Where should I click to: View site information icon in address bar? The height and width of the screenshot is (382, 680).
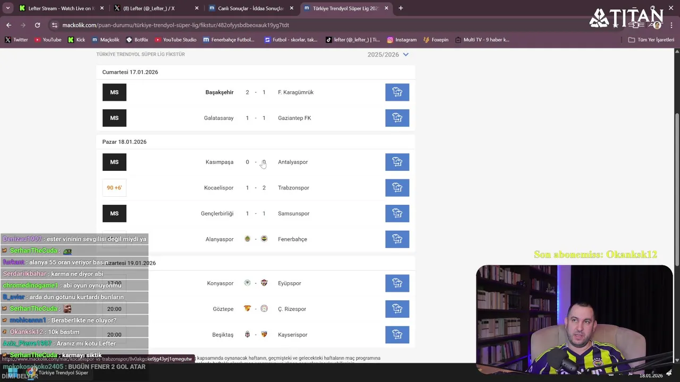pos(54,25)
